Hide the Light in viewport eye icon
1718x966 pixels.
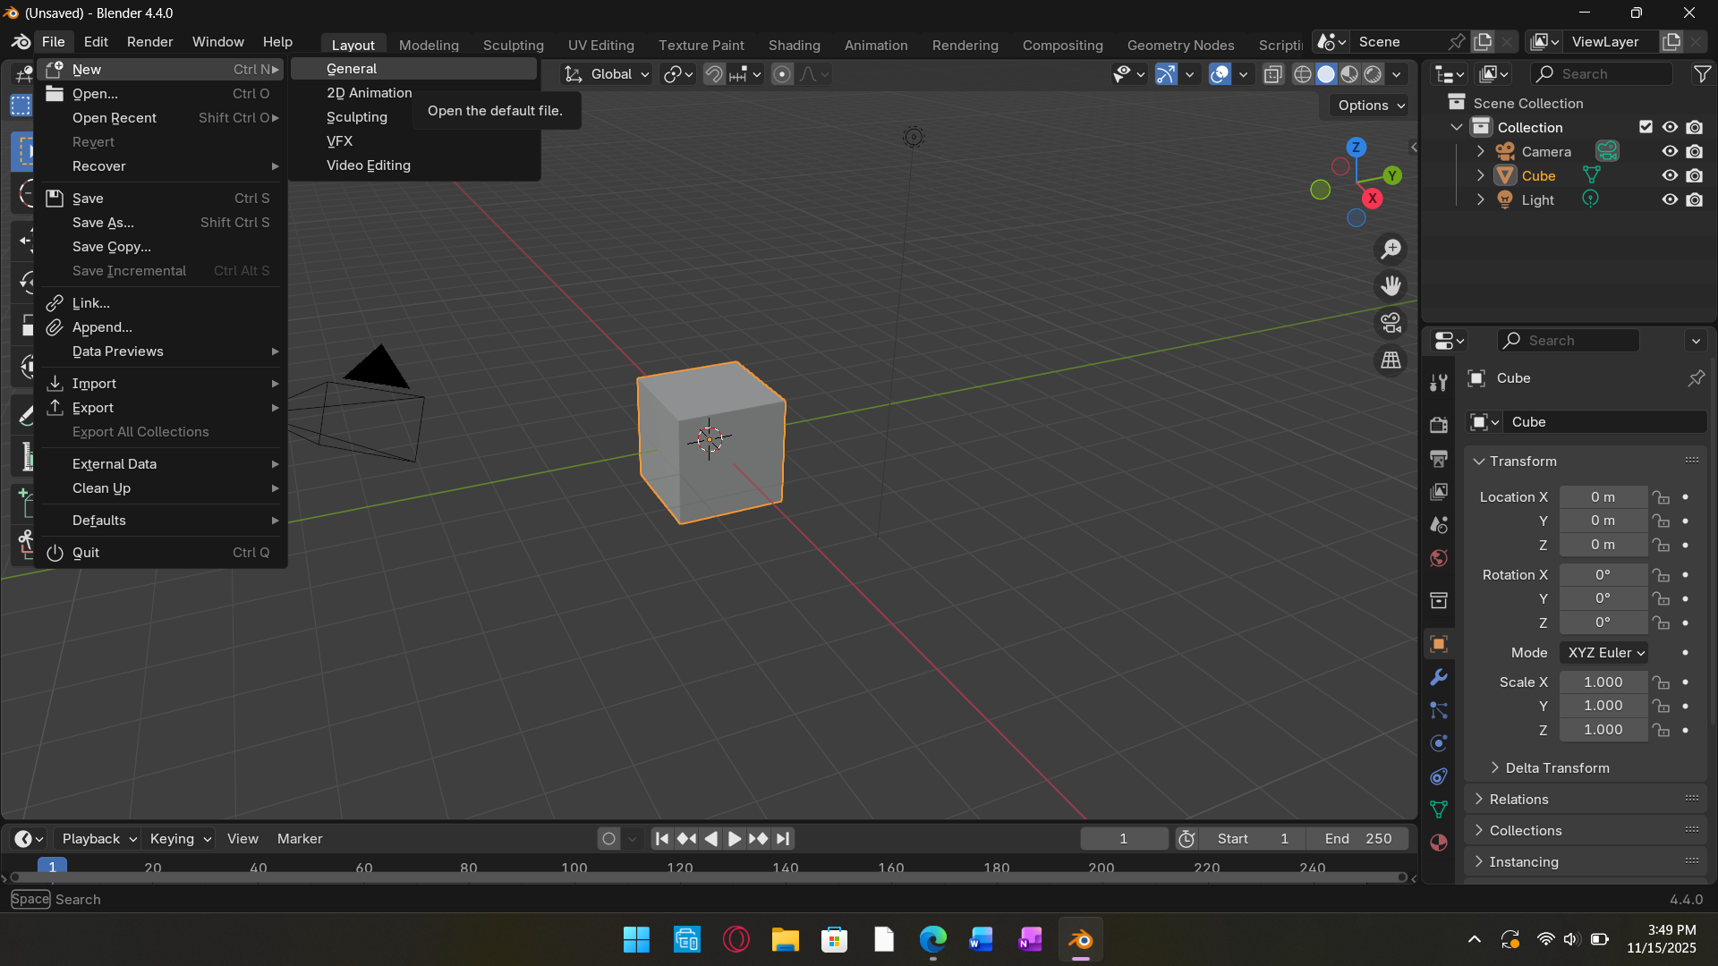pyautogui.click(x=1670, y=200)
